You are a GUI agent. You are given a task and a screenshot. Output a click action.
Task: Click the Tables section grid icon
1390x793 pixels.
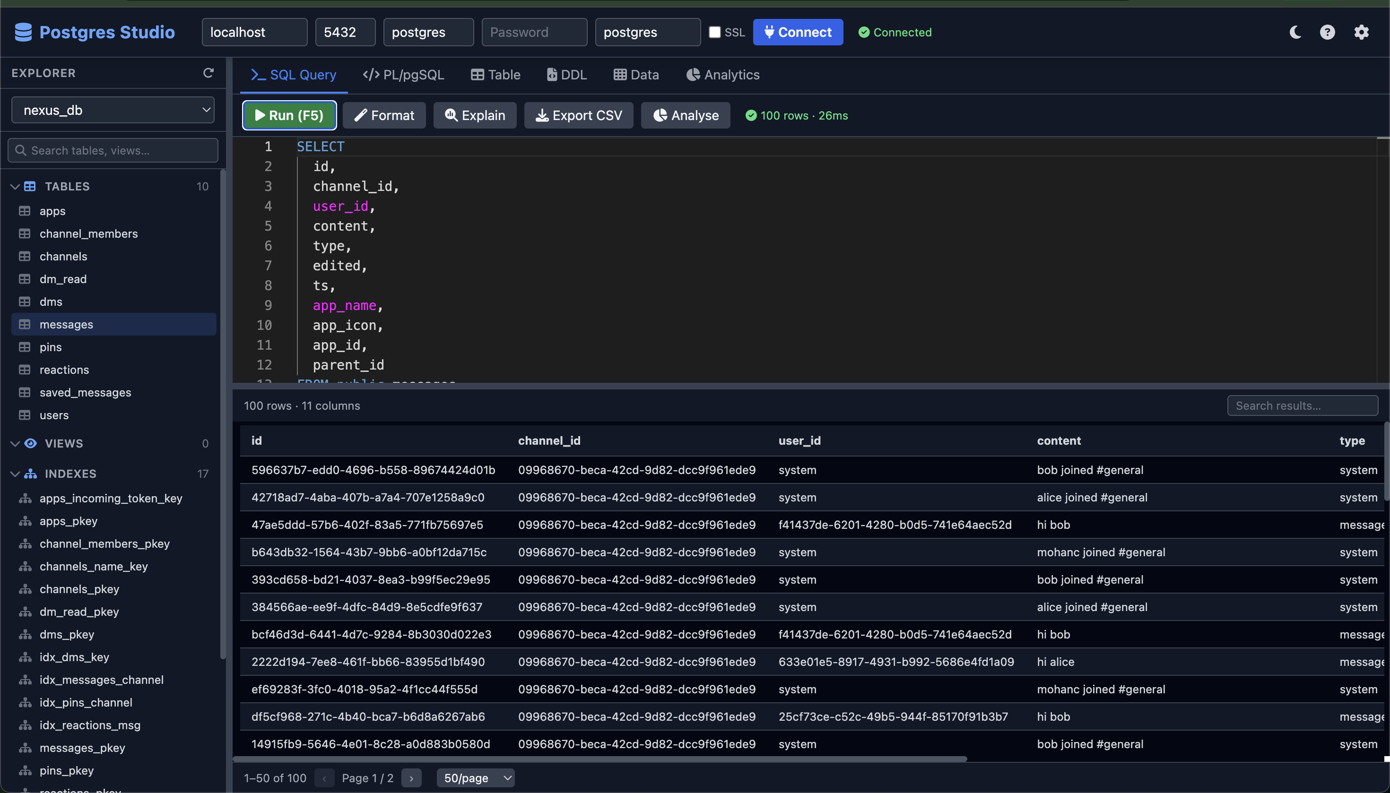coord(30,186)
